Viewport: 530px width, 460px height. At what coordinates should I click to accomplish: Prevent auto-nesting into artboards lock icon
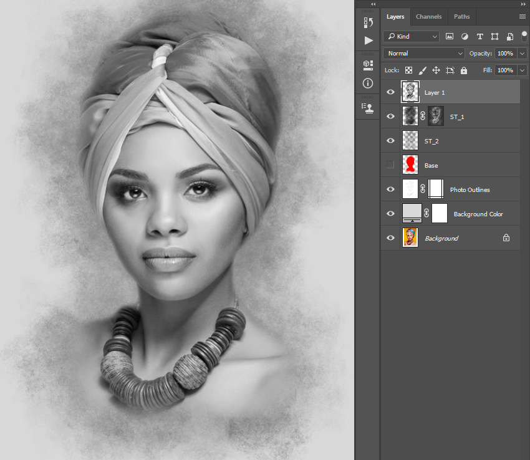pos(450,70)
